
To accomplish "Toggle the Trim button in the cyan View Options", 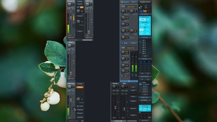I will 147,30.
